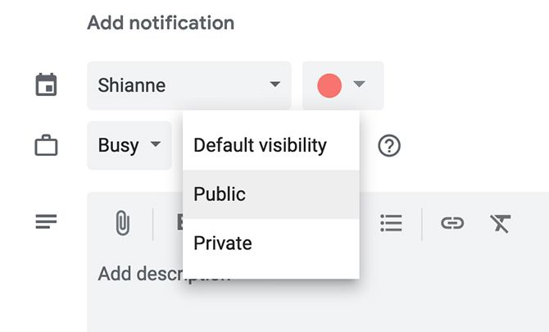Click the help question mark icon

pos(388,146)
